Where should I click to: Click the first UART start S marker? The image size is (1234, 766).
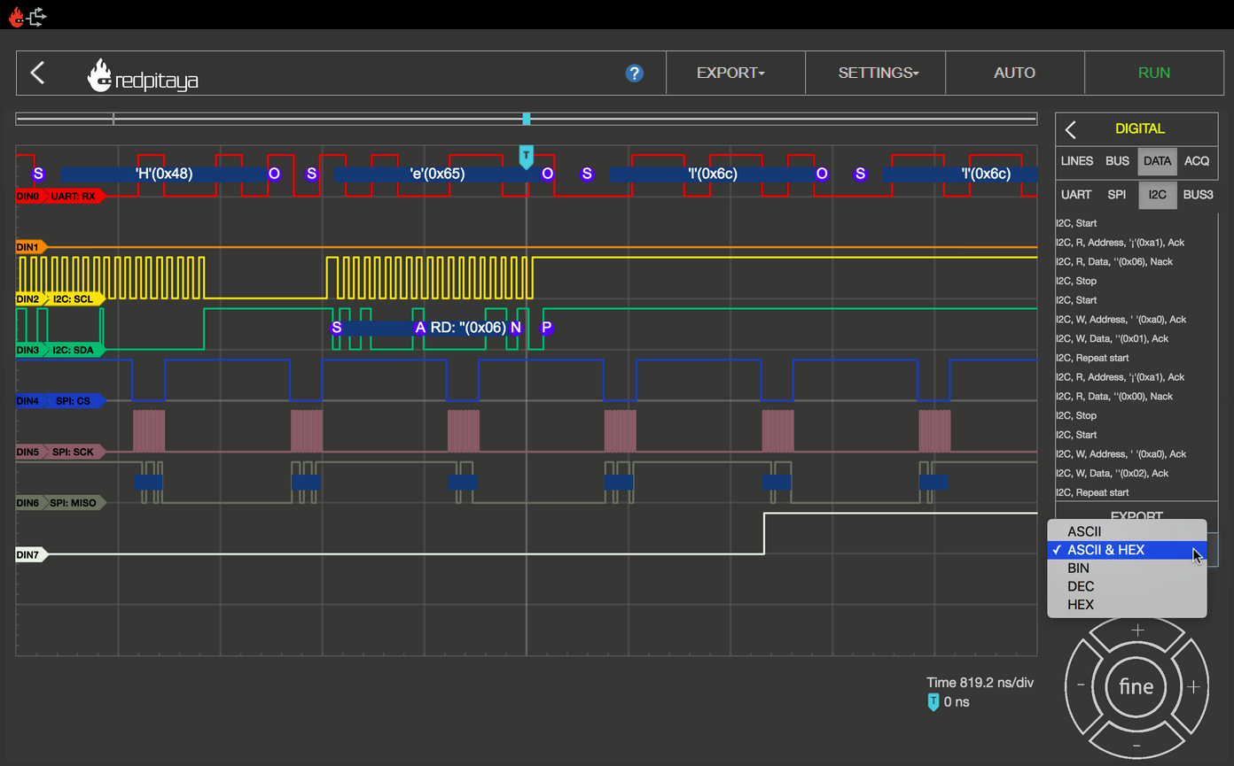pyautogui.click(x=37, y=174)
